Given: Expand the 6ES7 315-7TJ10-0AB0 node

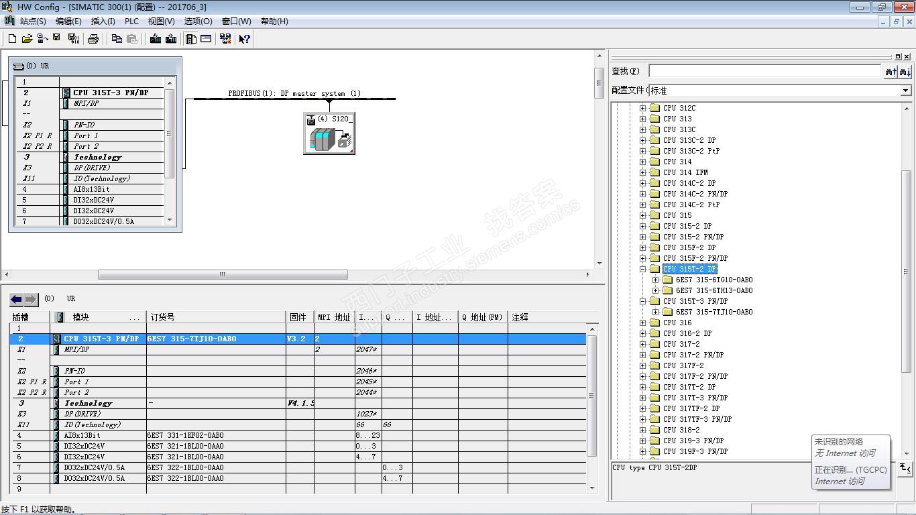Looking at the screenshot, I should coord(655,312).
